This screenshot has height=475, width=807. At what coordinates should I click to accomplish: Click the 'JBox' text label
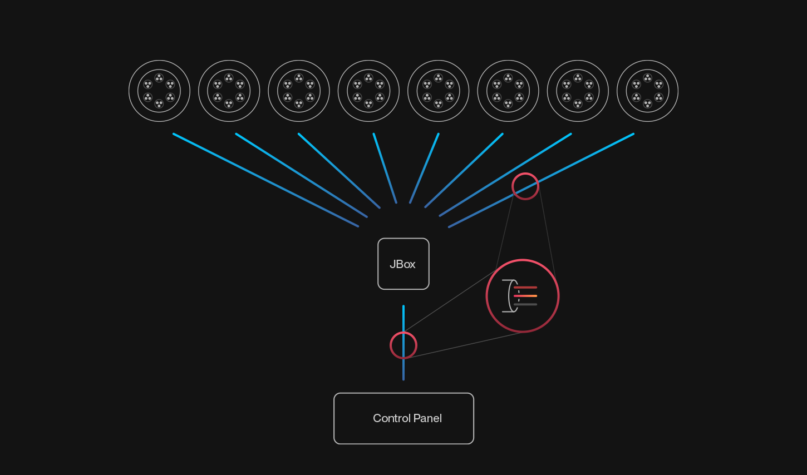[x=403, y=264]
